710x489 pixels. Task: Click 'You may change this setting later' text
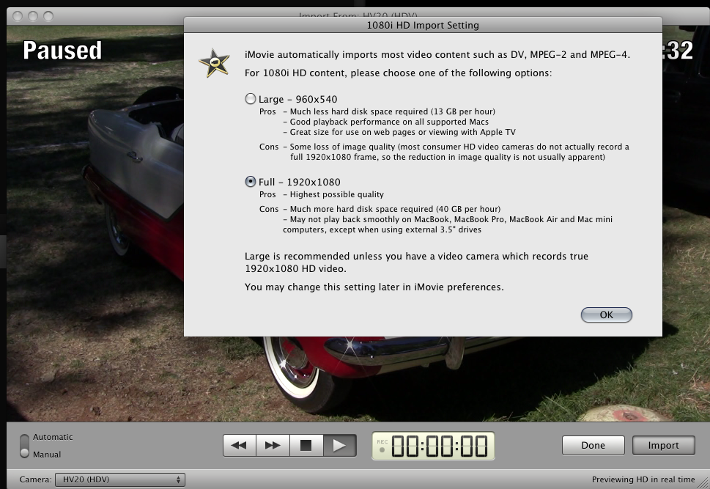pyautogui.click(x=374, y=287)
